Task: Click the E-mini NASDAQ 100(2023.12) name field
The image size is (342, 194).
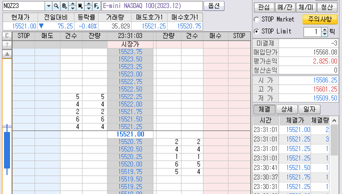Action: [152, 6]
